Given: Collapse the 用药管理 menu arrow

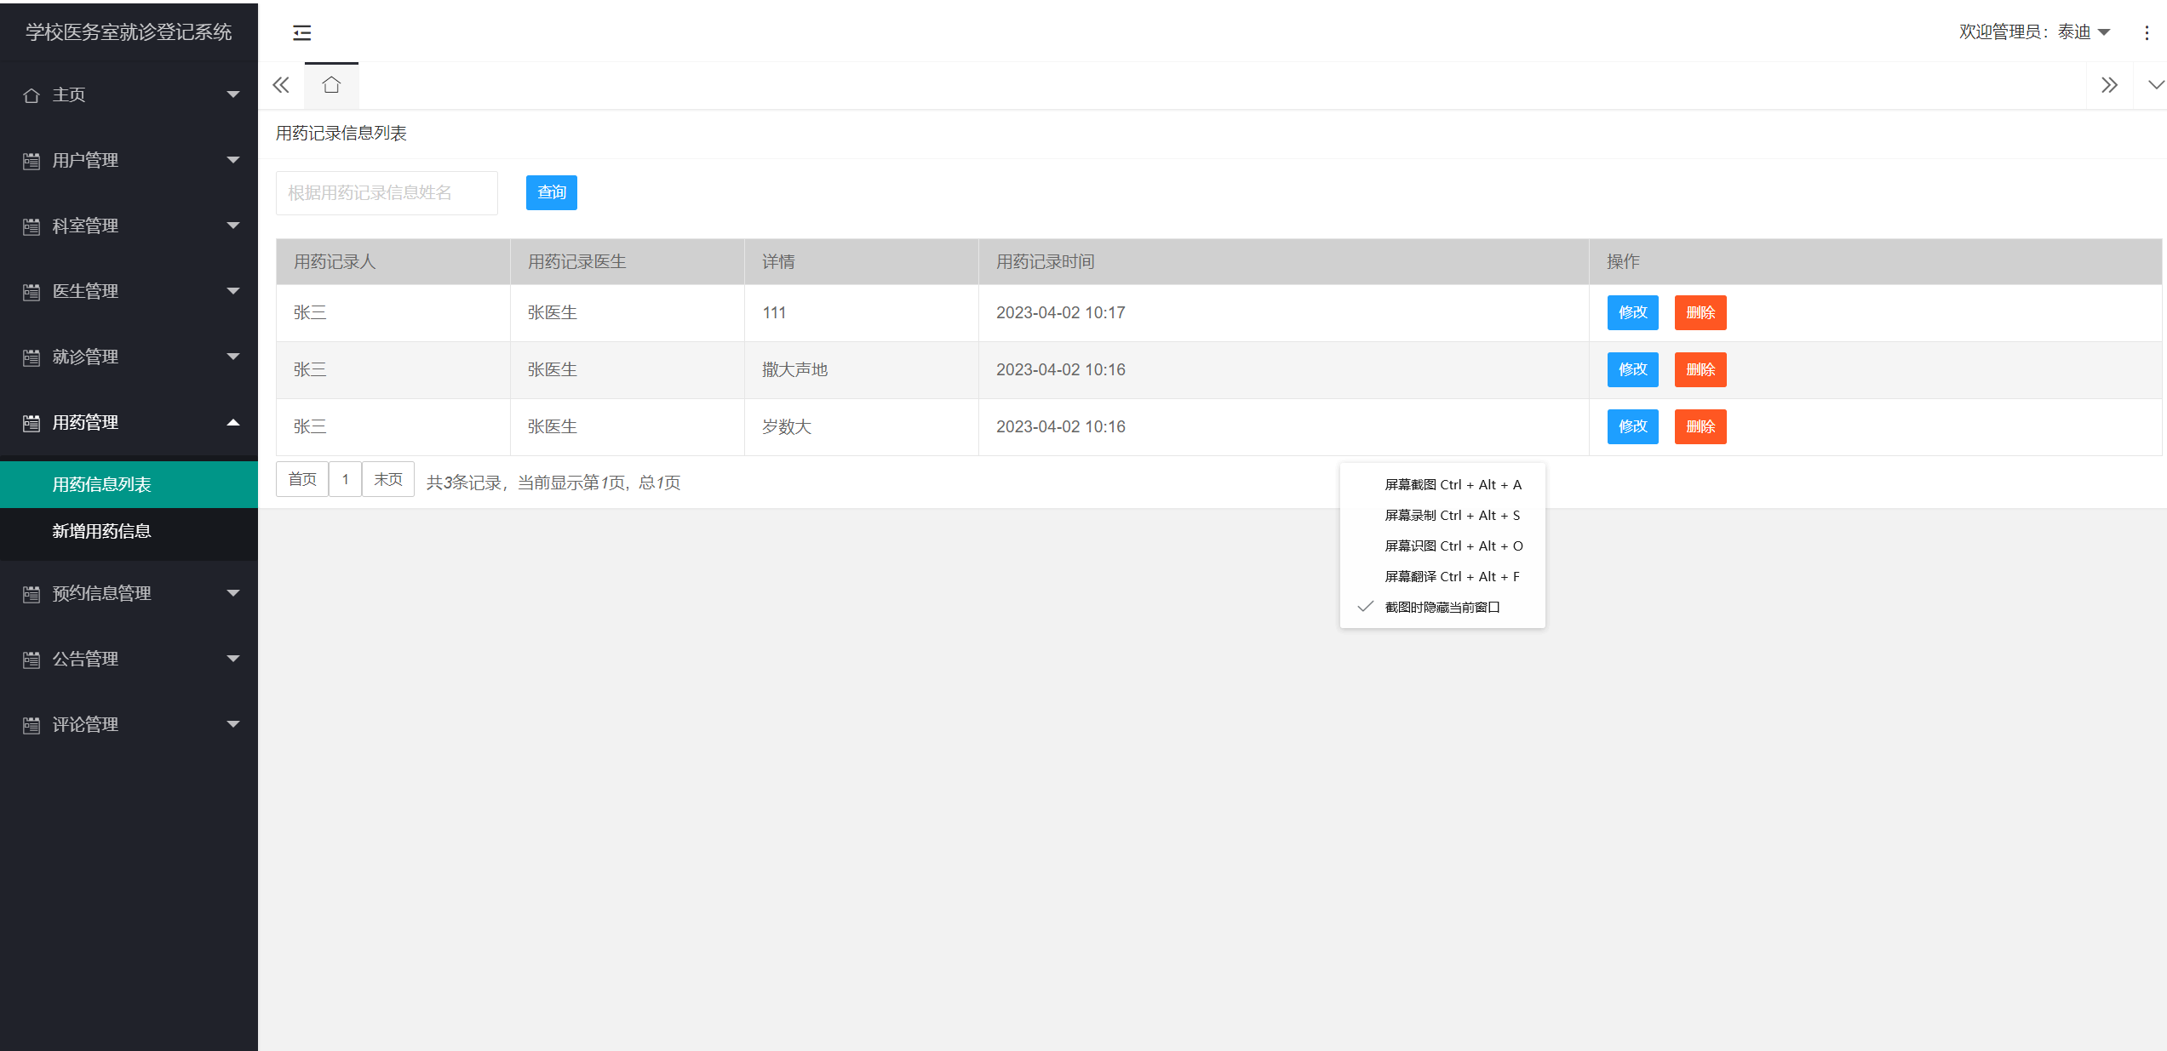Looking at the screenshot, I should point(232,422).
